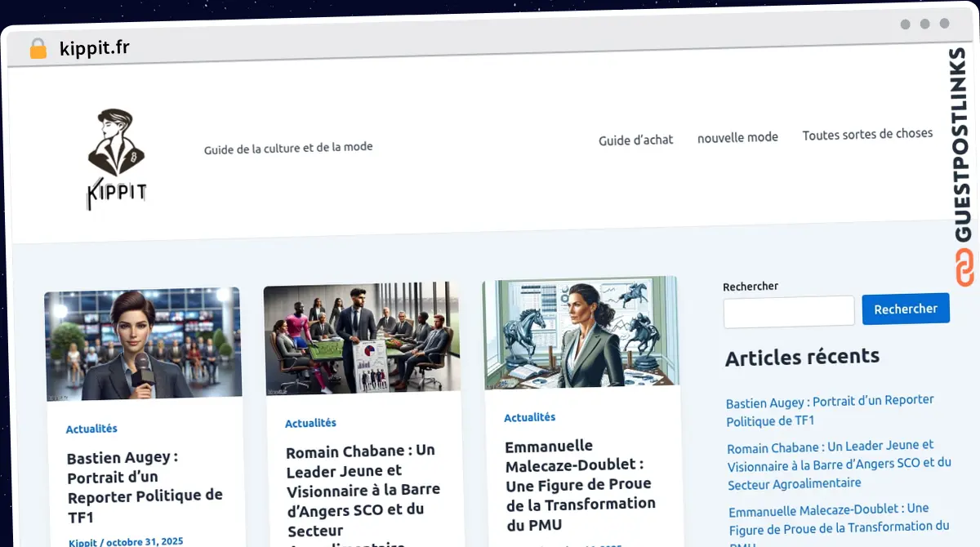This screenshot has width=980, height=547.
Task: Click Actualités category on Bastien Augey card
Action: (x=91, y=429)
